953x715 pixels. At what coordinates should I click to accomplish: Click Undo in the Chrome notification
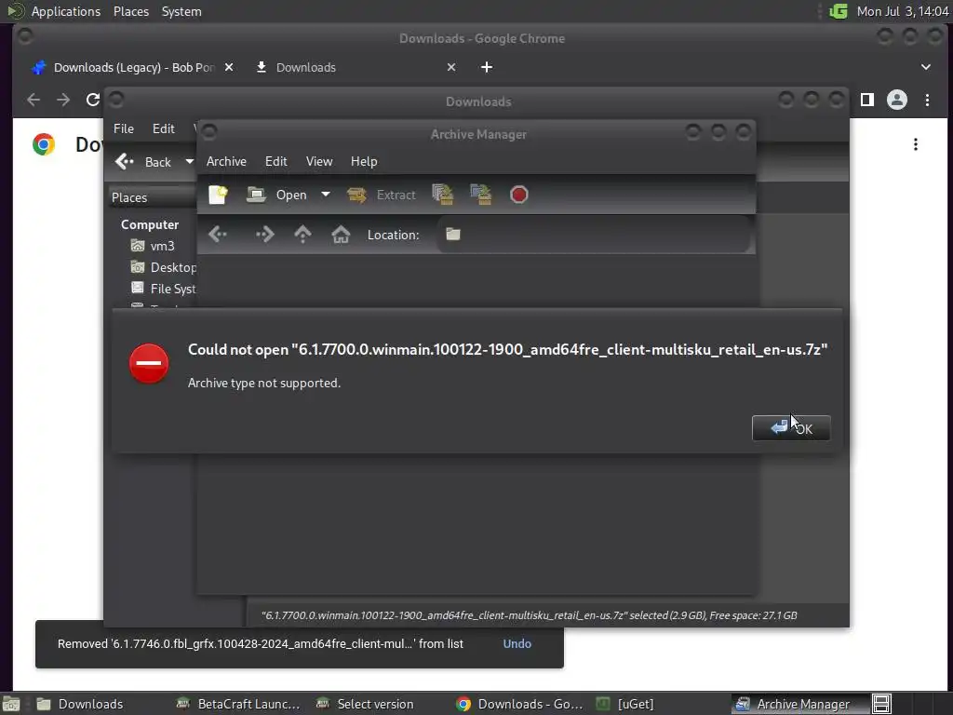point(517,644)
